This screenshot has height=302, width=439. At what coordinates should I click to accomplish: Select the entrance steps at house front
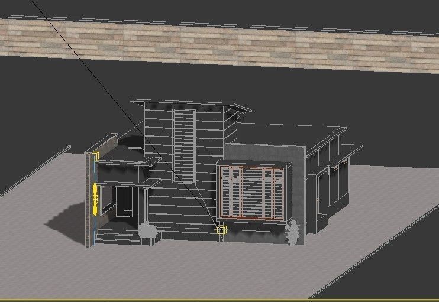click(x=118, y=236)
